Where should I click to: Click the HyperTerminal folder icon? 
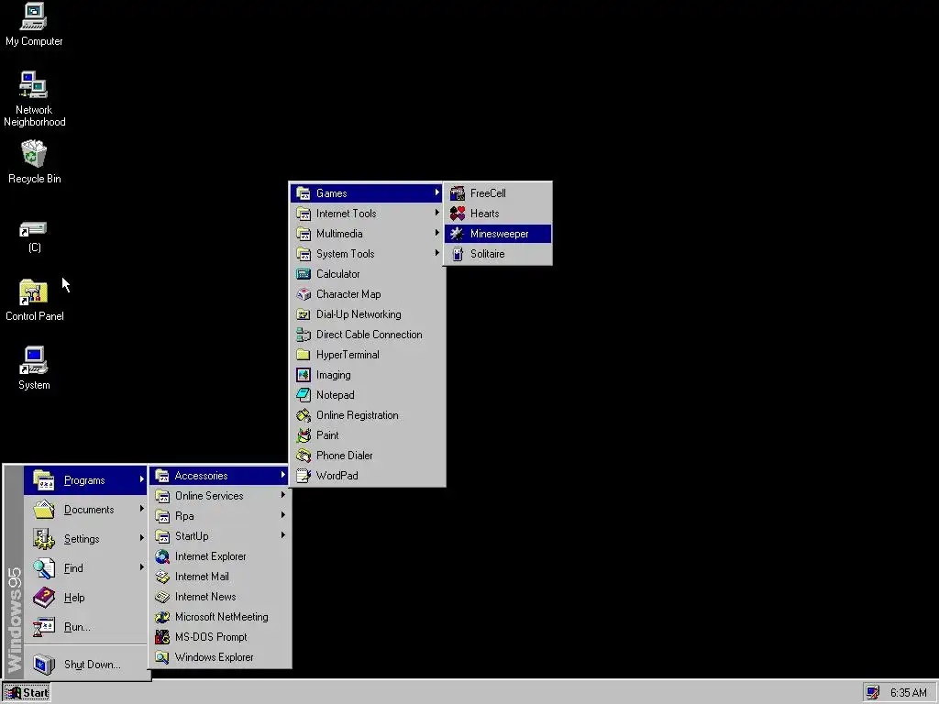tap(304, 355)
